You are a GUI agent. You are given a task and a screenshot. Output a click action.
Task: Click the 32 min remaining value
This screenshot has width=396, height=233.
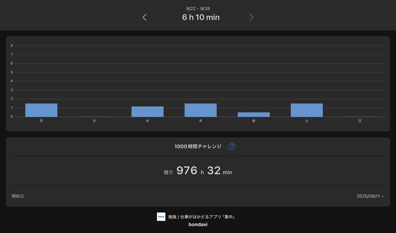point(220,171)
